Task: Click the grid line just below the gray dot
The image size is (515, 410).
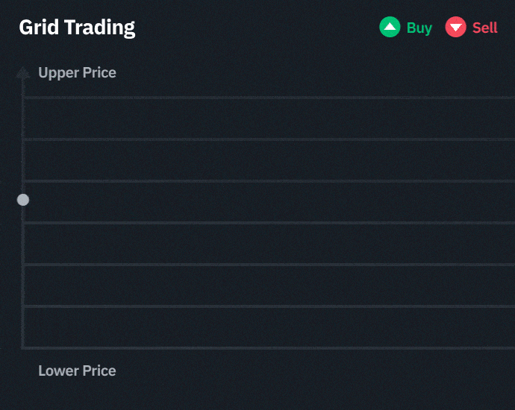Action: [x=269, y=222]
